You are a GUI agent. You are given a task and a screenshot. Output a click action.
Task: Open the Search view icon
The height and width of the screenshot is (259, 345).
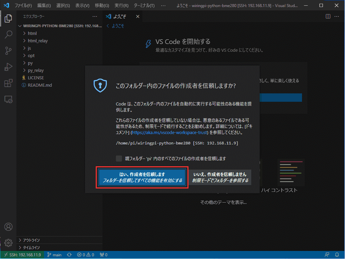coord(8,34)
